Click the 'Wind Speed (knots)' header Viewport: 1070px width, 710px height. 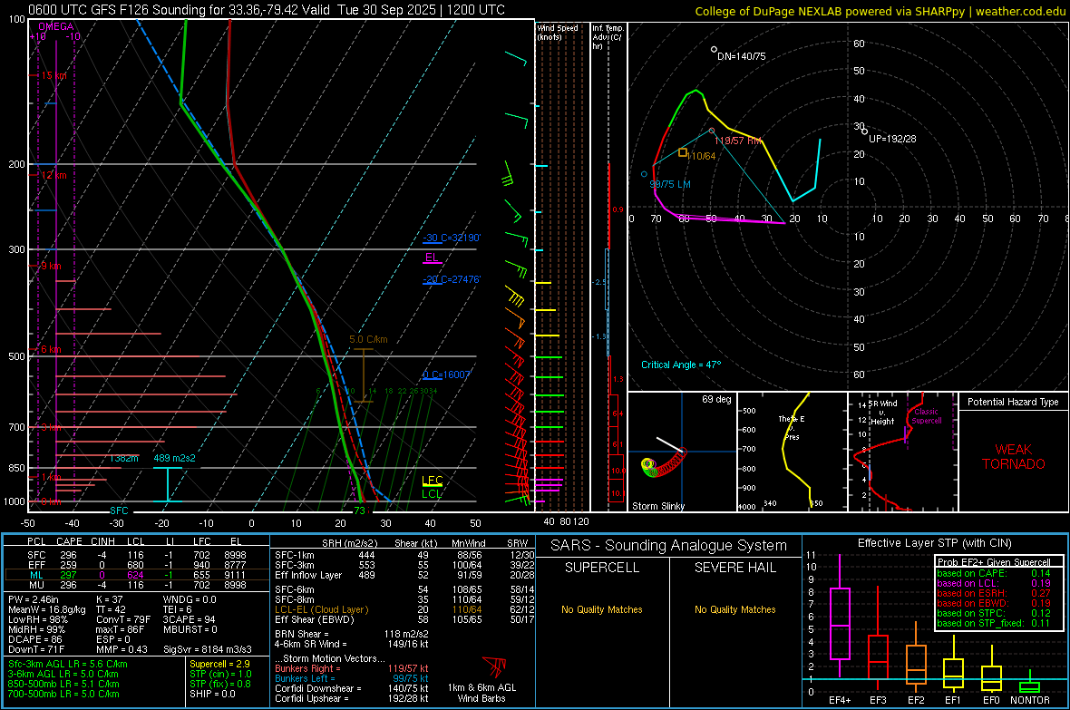558,32
